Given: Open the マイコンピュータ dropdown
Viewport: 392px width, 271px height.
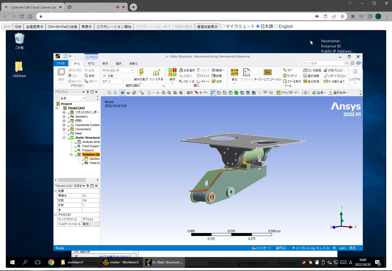Looking at the screenshot, I should [131, 70].
